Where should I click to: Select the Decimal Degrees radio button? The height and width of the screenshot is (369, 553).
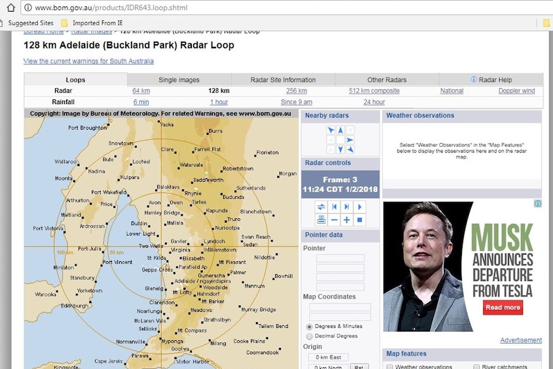coord(309,336)
